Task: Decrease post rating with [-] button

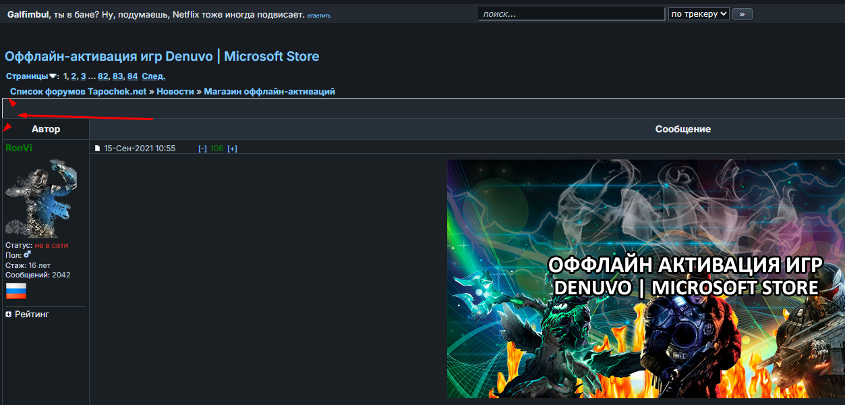Action: tap(202, 148)
